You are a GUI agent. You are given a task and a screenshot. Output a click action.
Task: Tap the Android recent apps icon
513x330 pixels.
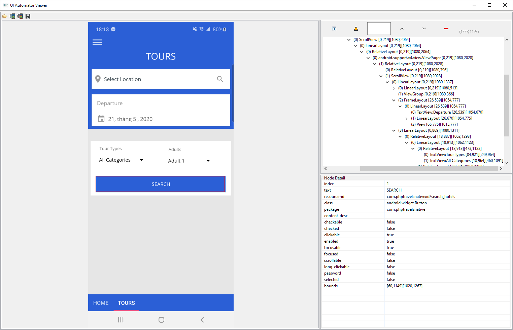tap(121, 320)
